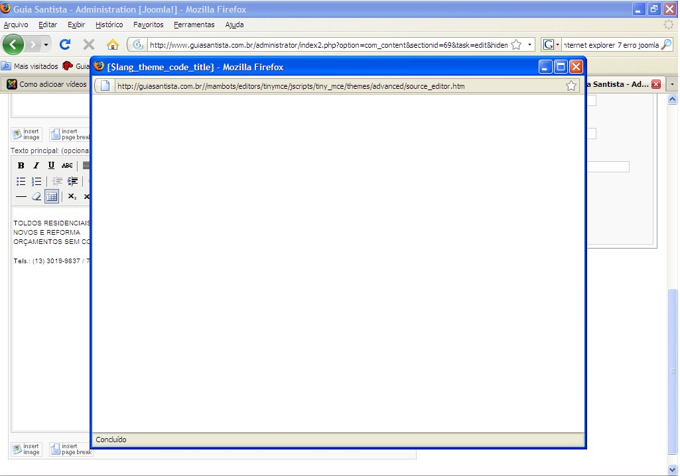Click the vertical scrollbar thumb

coord(672,371)
